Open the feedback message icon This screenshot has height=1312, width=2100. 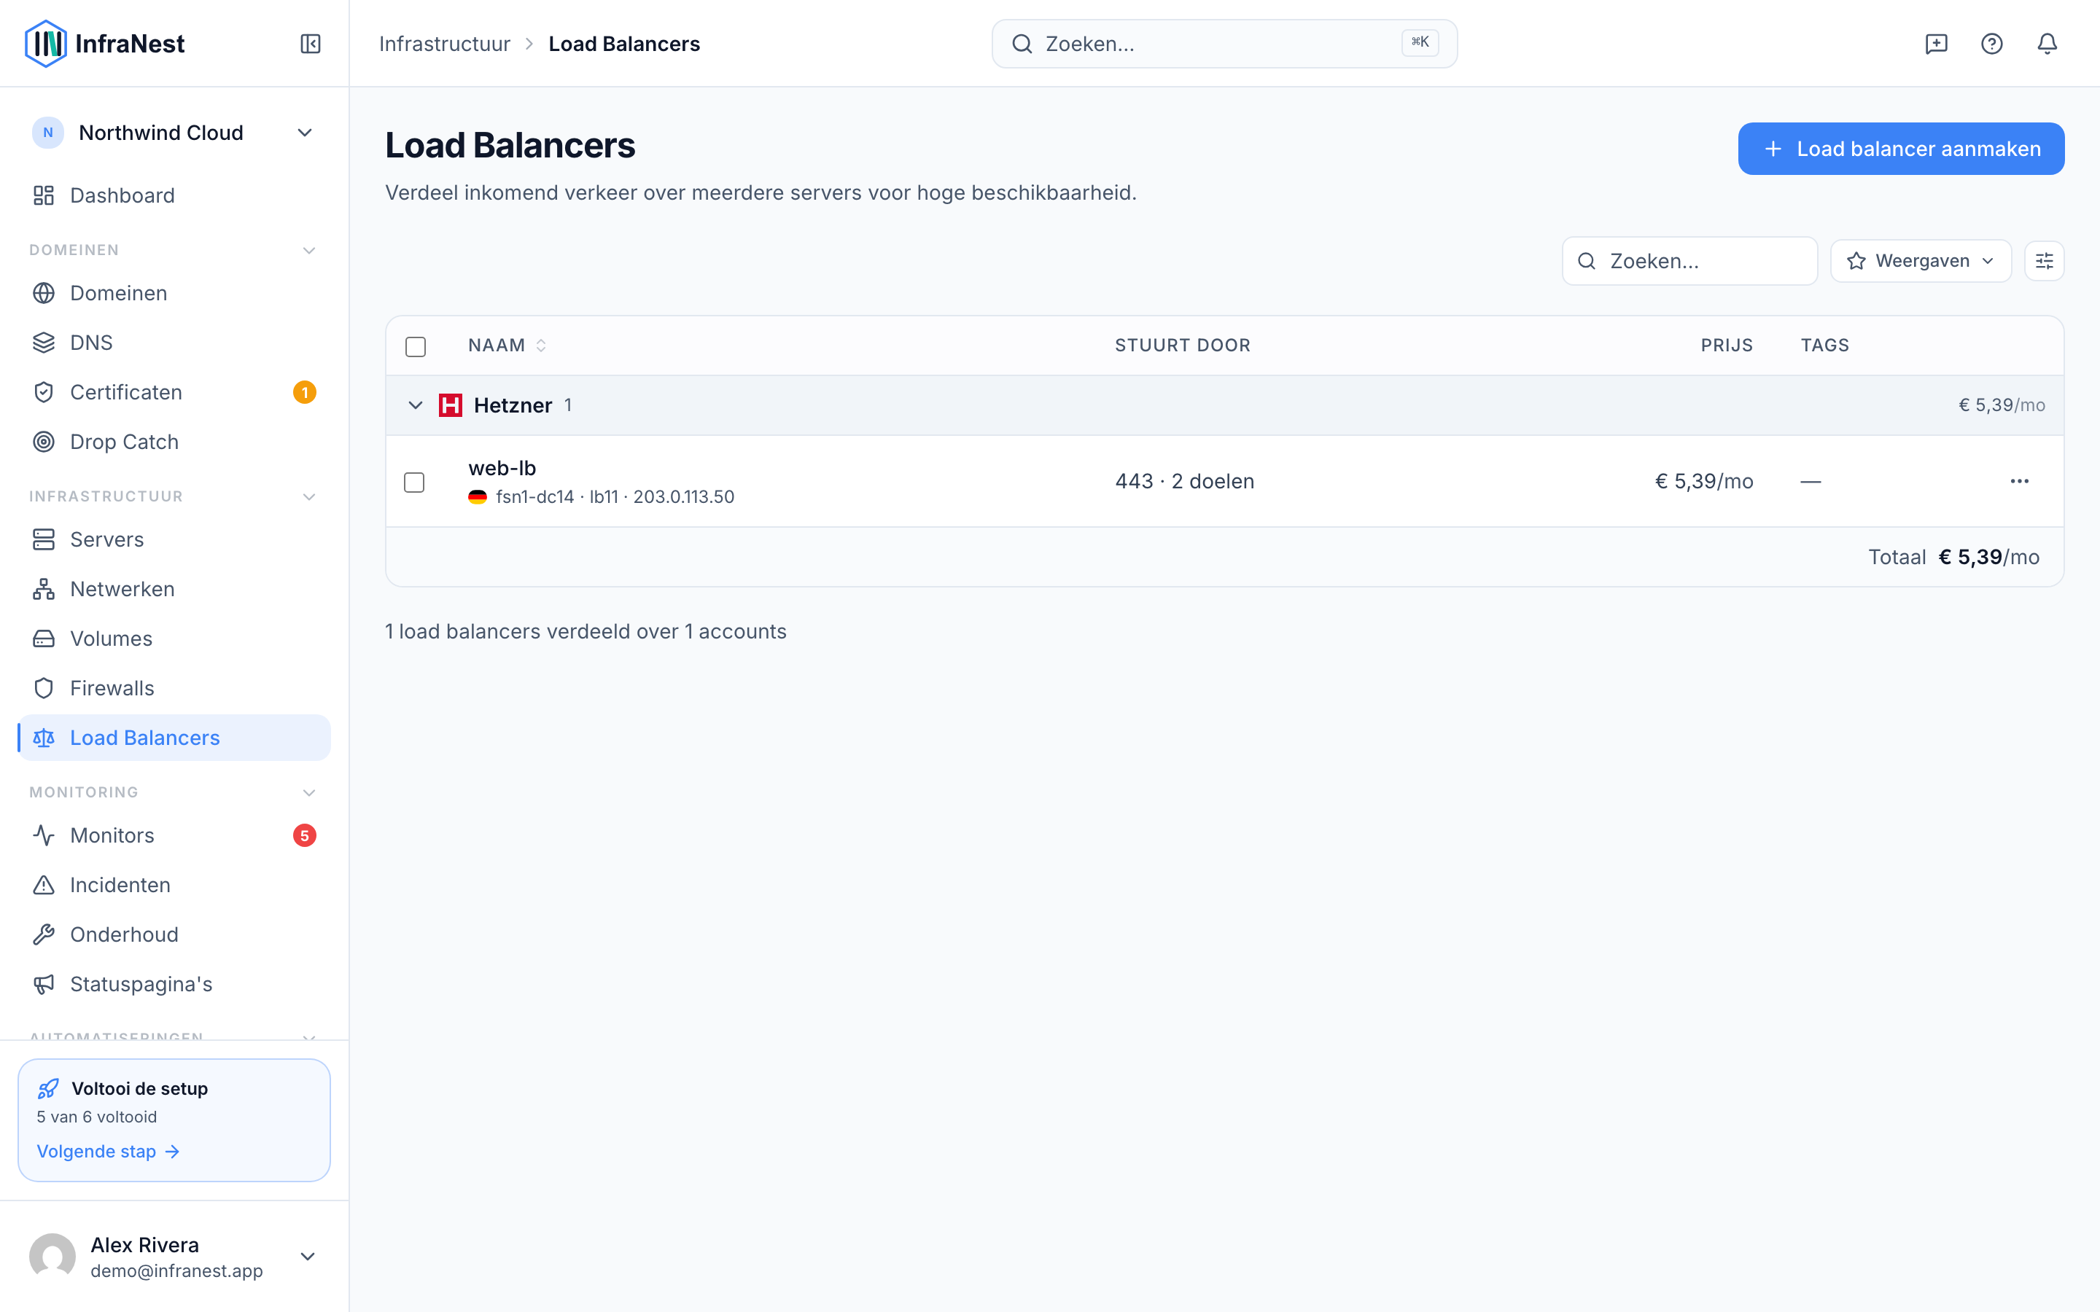coord(1936,44)
